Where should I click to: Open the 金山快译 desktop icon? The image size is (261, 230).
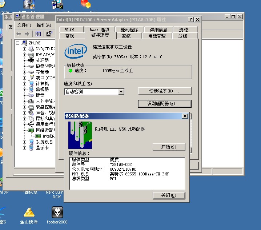[29, 213]
